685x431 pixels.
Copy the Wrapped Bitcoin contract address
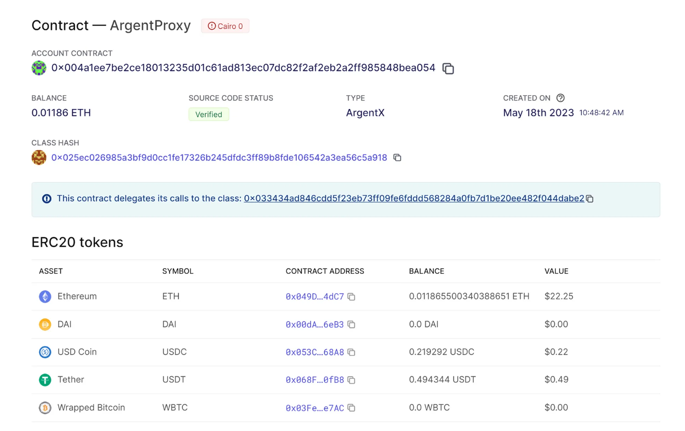tap(351, 408)
